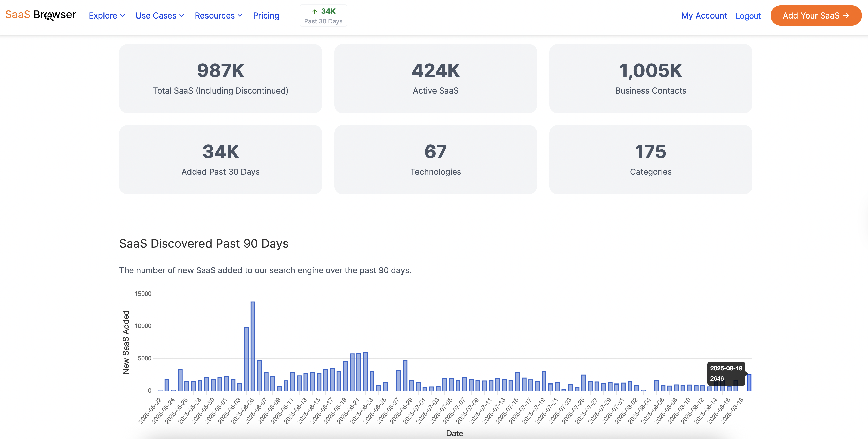The width and height of the screenshot is (868, 439).
Task: Open the Use Cases dropdown menu
Action: coord(160,15)
